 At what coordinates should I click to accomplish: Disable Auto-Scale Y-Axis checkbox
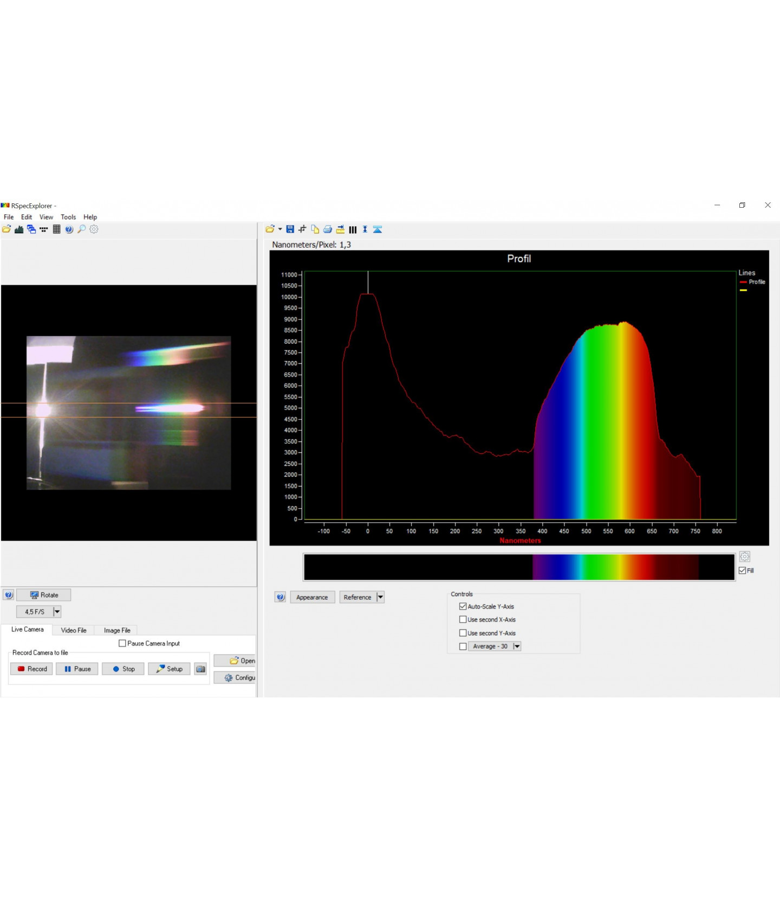click(463, 606)
